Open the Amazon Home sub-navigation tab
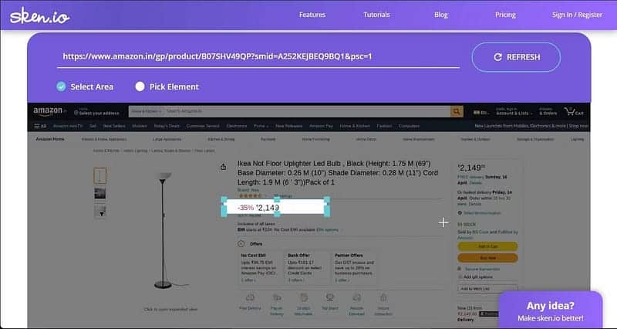Screen dimensions: 617x329 click(x=50, y=139)
